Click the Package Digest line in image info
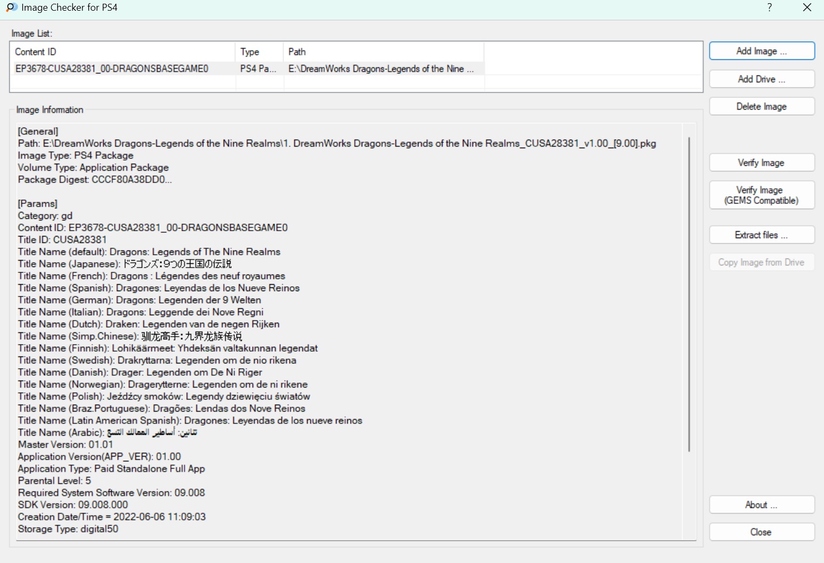This screenshot has height=563, width=824. click(95, 180)
